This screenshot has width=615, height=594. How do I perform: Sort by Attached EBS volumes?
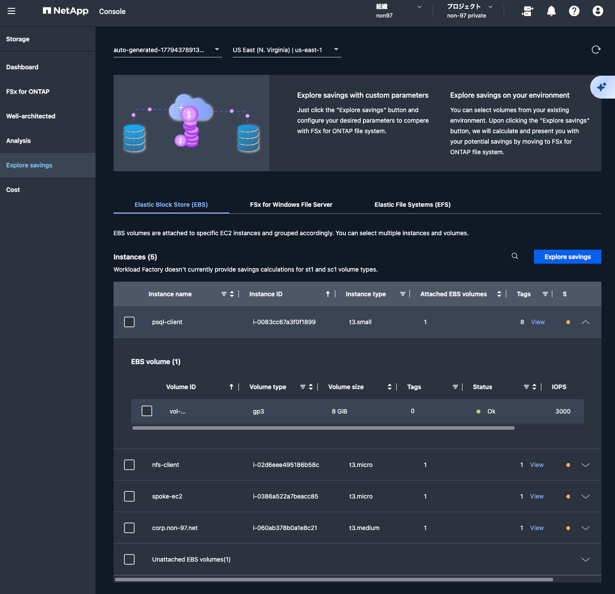[x=499, y=294]
